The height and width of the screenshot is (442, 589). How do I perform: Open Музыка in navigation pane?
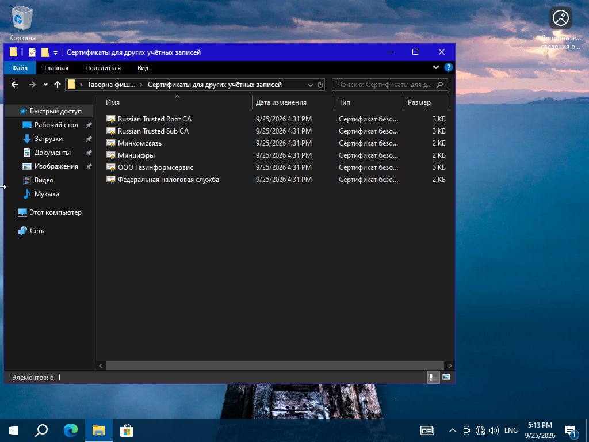[x=47, y=194]
